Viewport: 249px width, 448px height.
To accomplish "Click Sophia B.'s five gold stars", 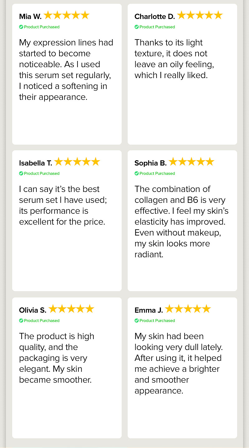I will pos(191,162).
